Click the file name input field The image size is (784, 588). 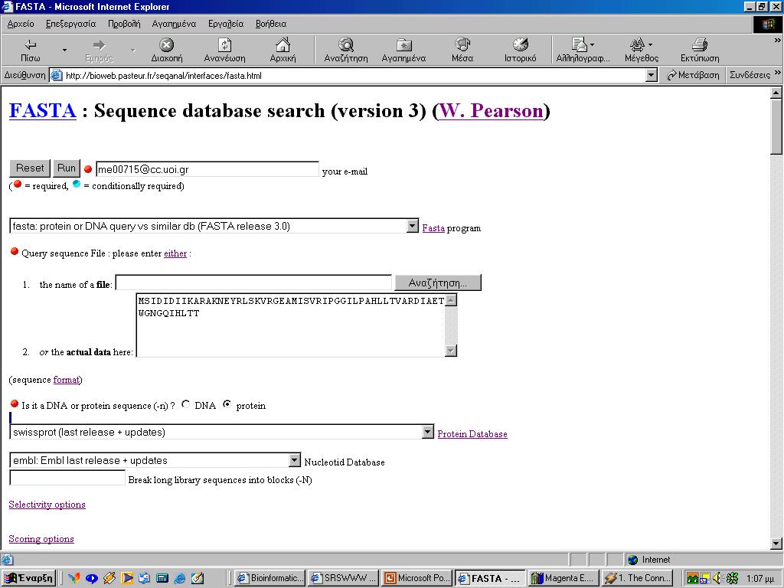253,283
